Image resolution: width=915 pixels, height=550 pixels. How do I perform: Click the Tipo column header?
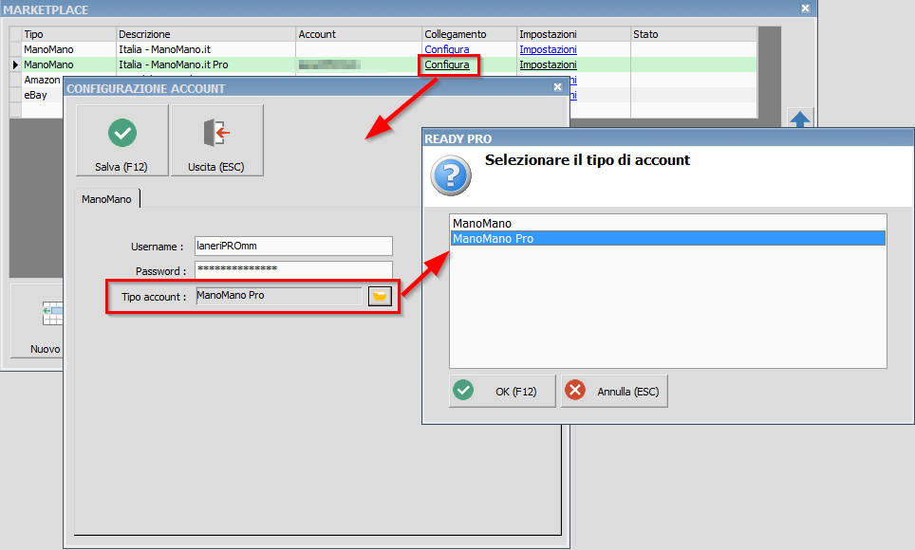pyautogui.click(x=69, y=34)
